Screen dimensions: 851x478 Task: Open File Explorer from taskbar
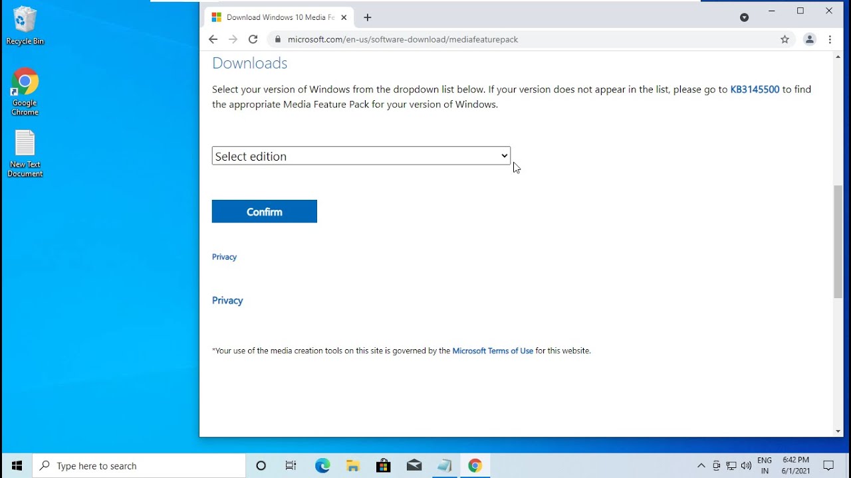(x=353, y=466)
